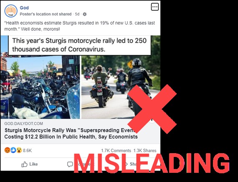Open the parked motorcycles street photo
The image size is (238, 182).
(40, 87)
